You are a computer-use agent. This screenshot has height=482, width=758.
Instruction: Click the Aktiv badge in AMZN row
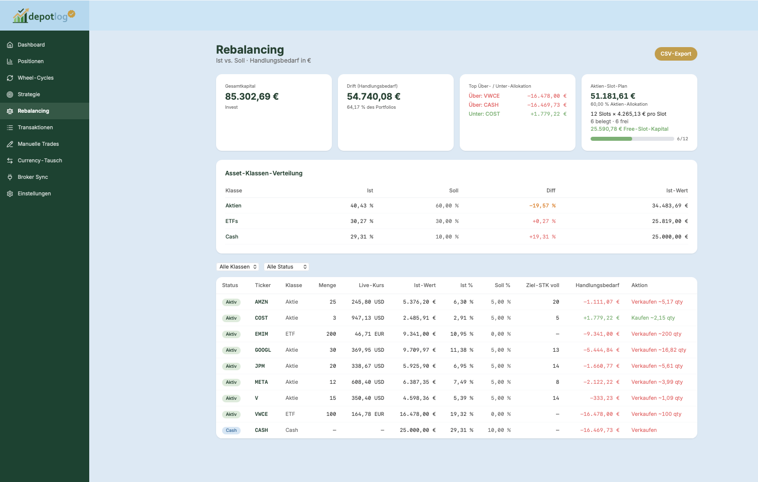tap(231, 302)
